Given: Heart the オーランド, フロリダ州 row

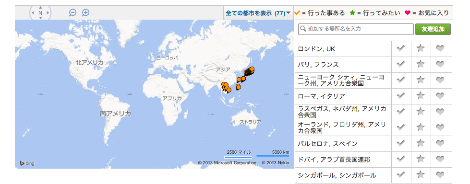Looking at the screenshot, I should pos(440,127).
